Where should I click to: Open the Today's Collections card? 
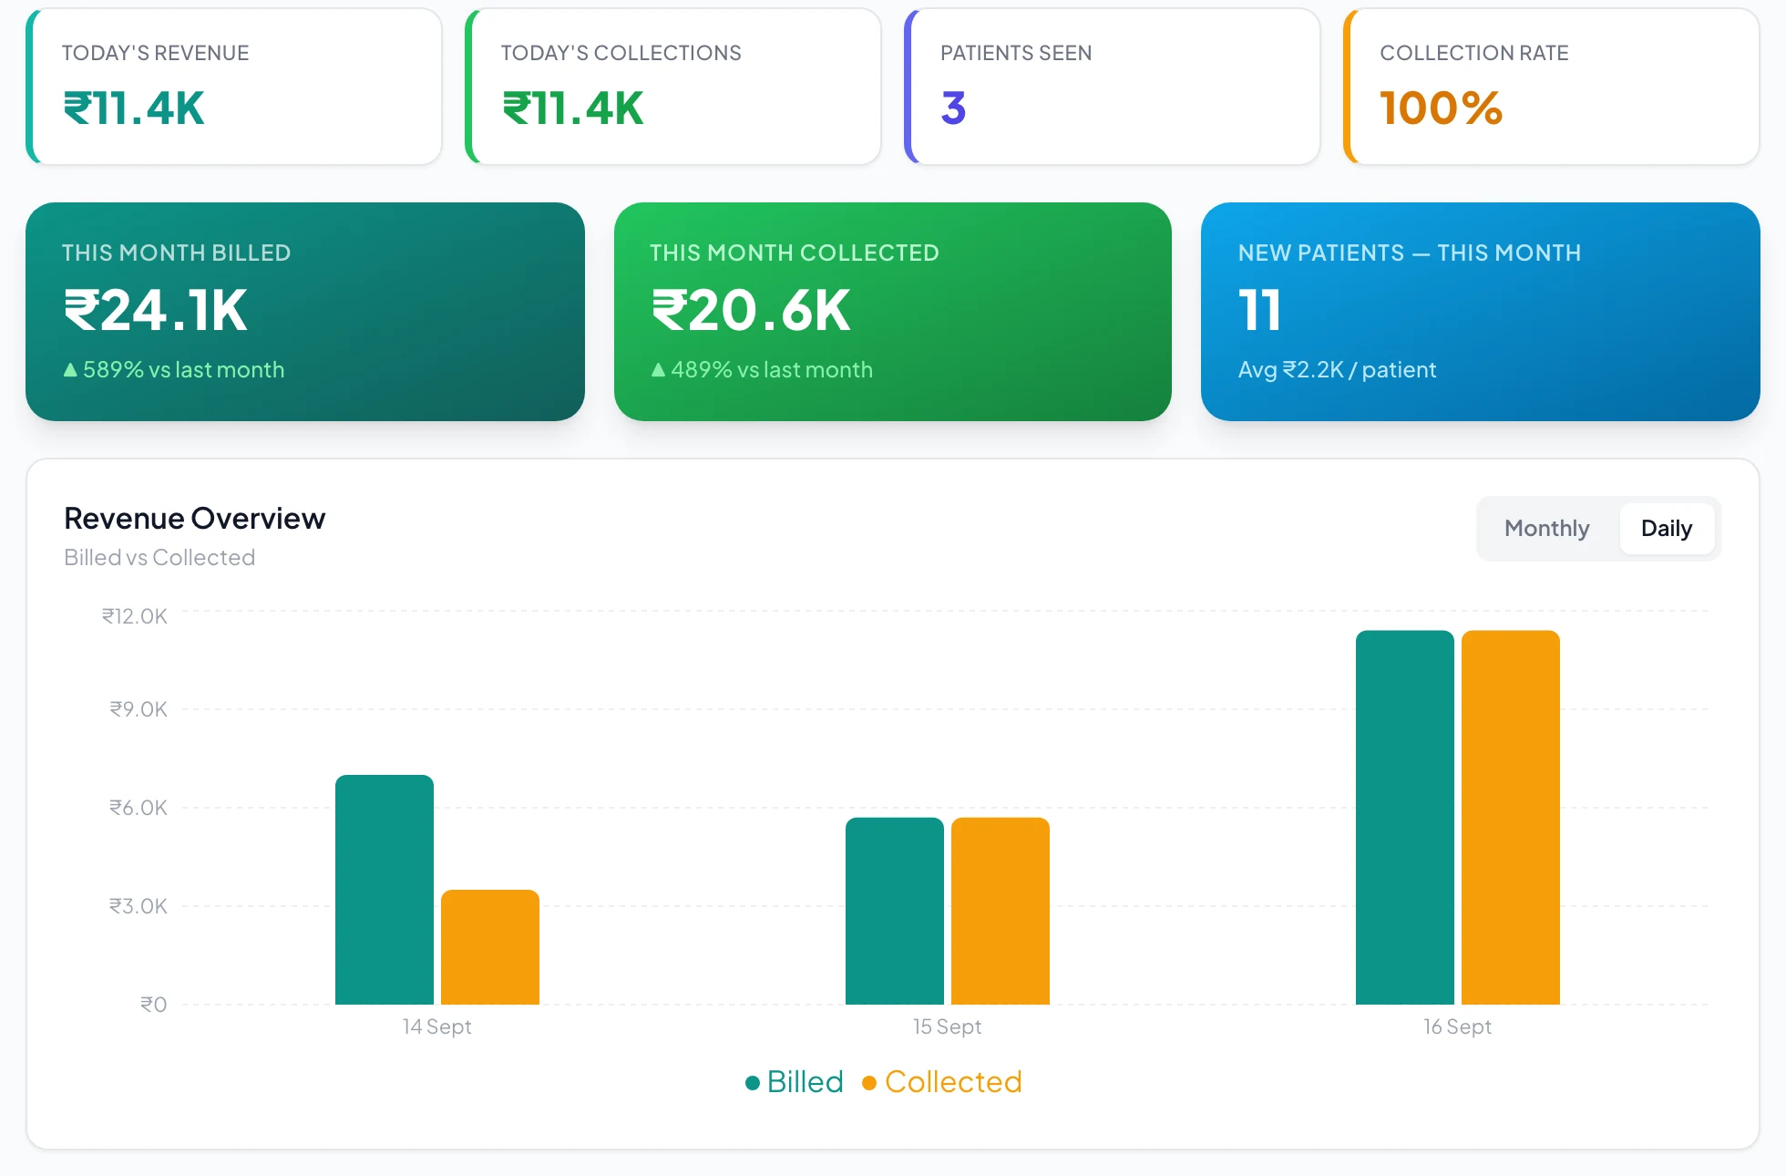pos(673,87)
